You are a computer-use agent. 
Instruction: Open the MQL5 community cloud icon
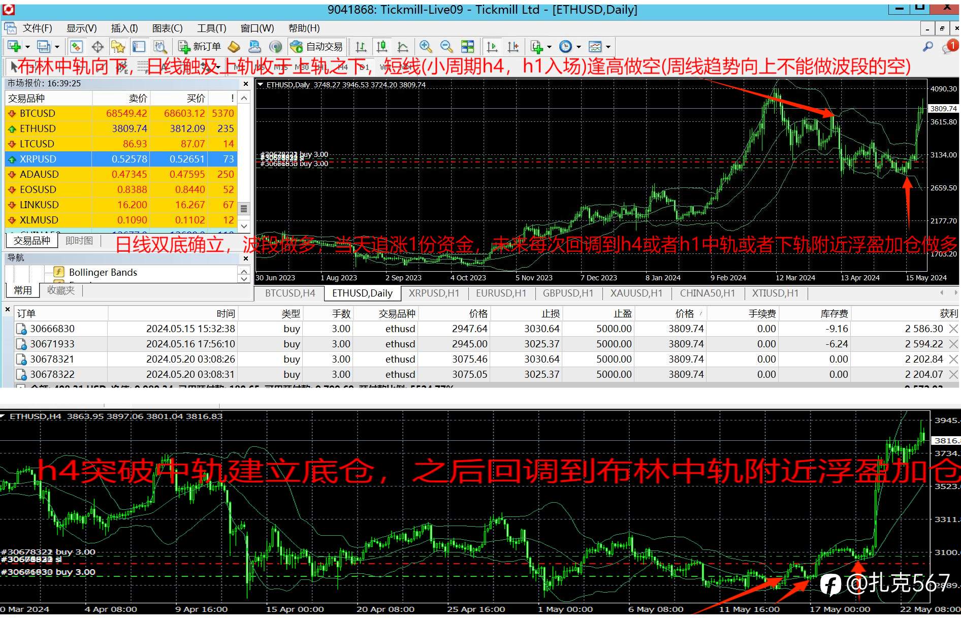[x=254, y=47]
